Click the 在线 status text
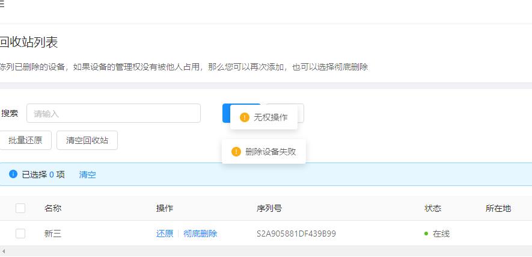 click(x=441, y=234)
